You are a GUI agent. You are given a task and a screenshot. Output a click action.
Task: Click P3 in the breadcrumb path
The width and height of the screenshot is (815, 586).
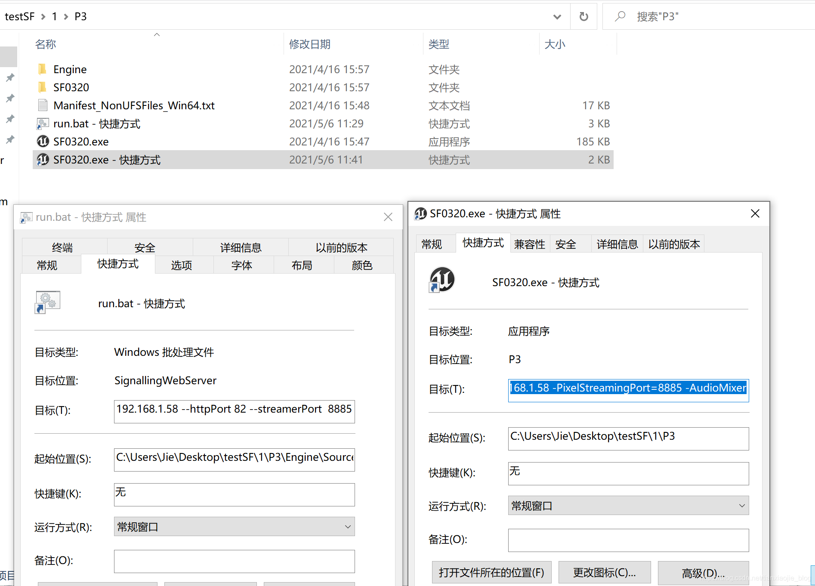(x=80, y=16)
